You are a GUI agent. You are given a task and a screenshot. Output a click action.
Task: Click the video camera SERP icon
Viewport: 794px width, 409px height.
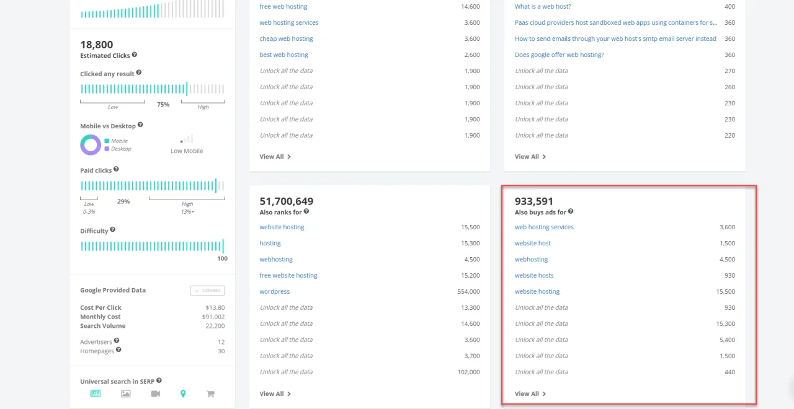click(155, 394)
